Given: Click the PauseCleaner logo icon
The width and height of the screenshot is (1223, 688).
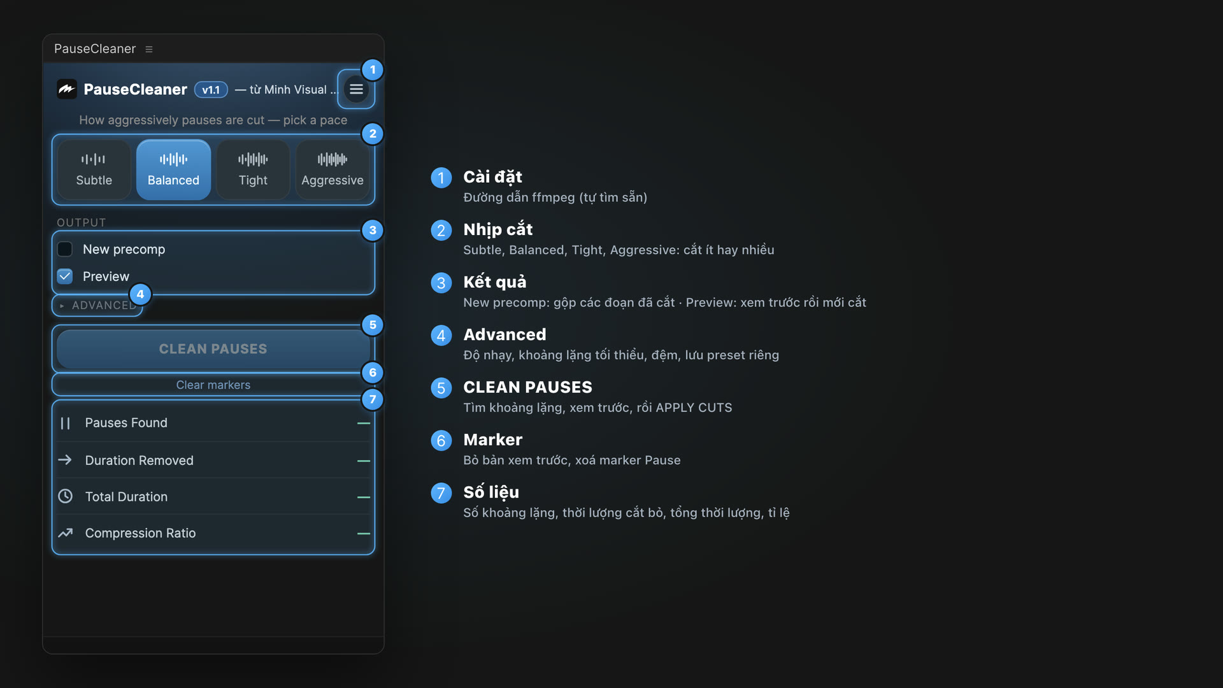Looking at the screenshot, I should [x=67, y=89].
